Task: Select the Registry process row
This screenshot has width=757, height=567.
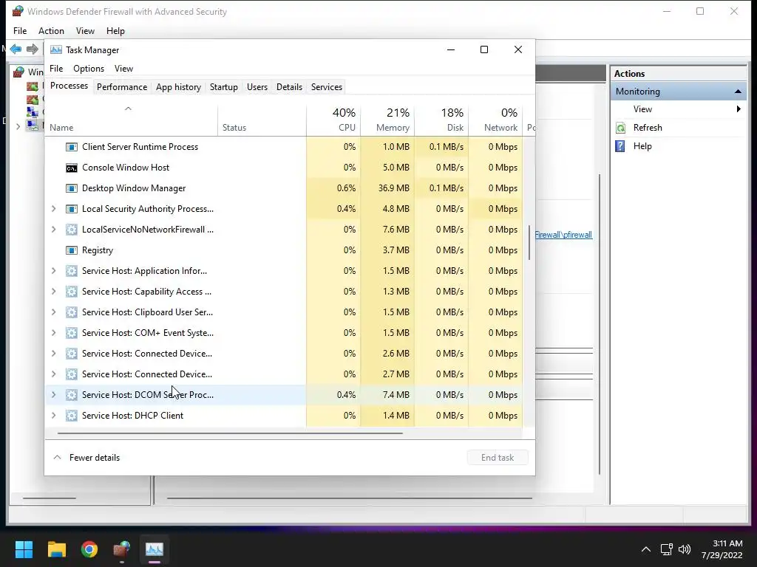Action: (284, 250)
